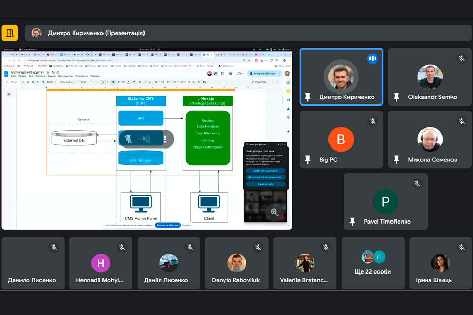This screenshot has height=315, width=473.
Task: Click the Google Docs logo icon
Action: 6,74
